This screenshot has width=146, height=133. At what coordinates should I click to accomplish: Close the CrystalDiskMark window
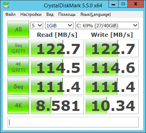point(136,4)
